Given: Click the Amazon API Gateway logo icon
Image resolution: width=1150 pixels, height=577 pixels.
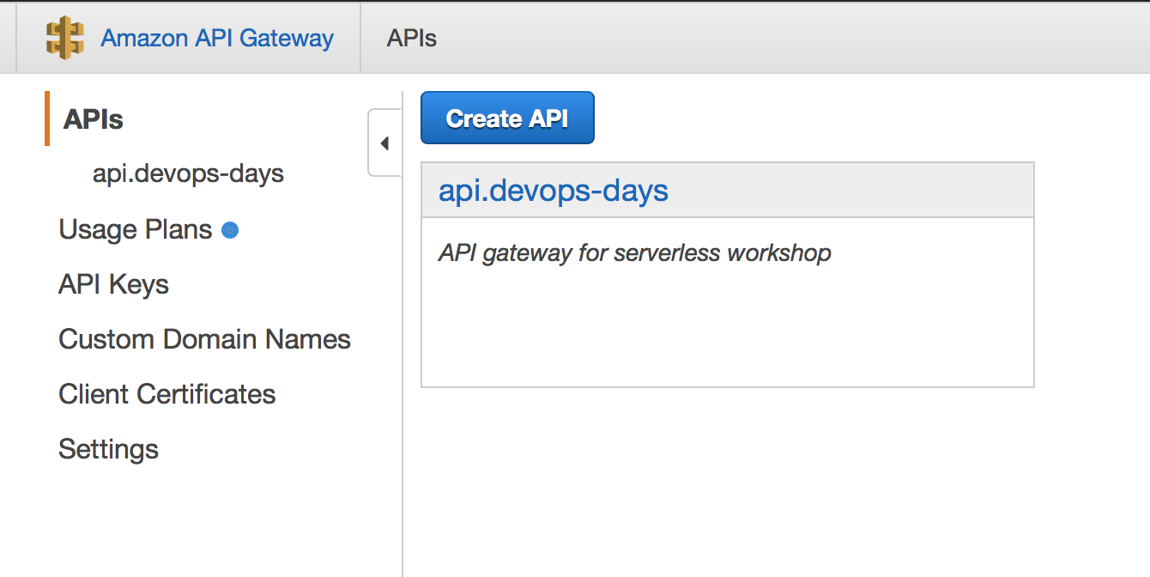Looking at the screenshot, I should (65, 39).
